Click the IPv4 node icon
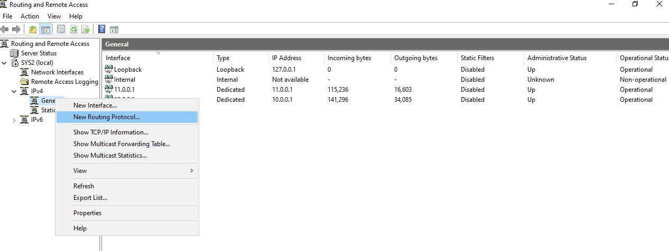Image resolution: width=669 pixels, height=251 pixels. [24, 91]
